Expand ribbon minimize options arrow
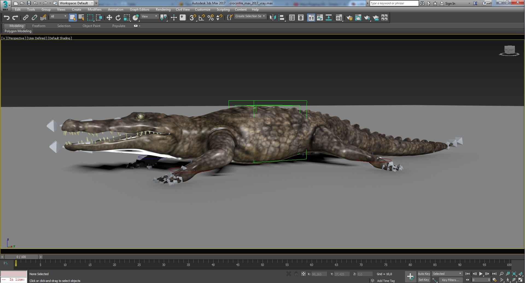The width and height of the screenshot is (525, 283). [140, 26]
